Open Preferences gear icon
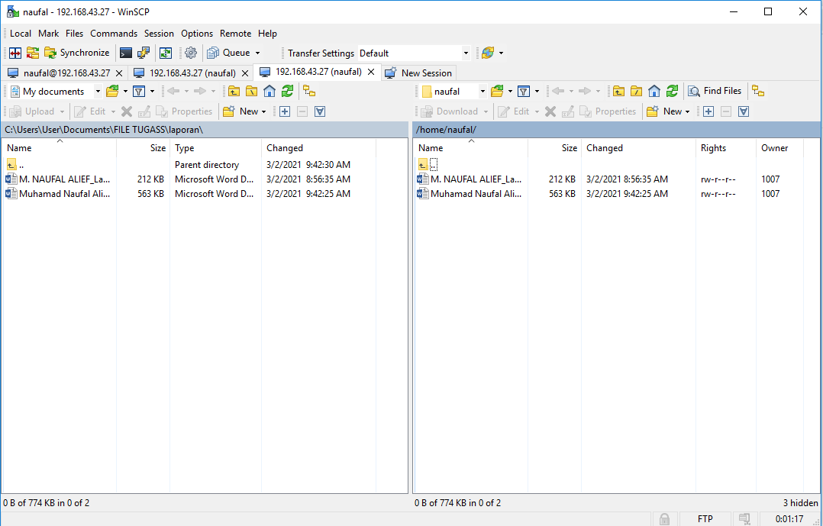The height and width of the screenshot is (526, 823). pyautogui.click(x=191, y=53)
